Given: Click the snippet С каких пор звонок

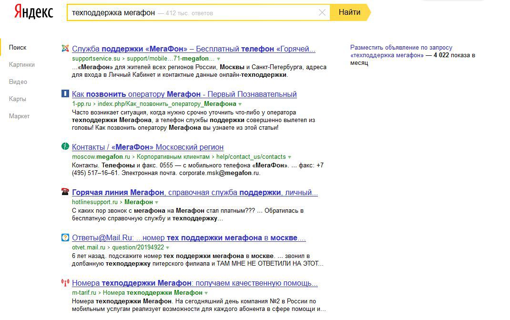Looking at the screenshot, I should click(188, 215).
